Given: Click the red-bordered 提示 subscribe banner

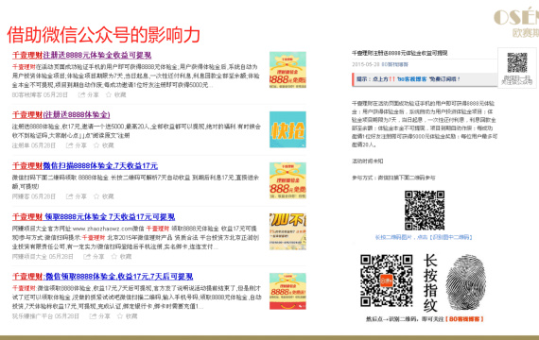Looking at the screenshot, I should (x=425, y=79).
